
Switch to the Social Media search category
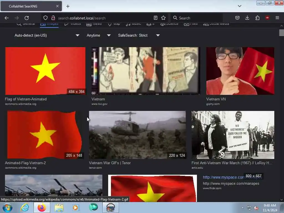216,24
